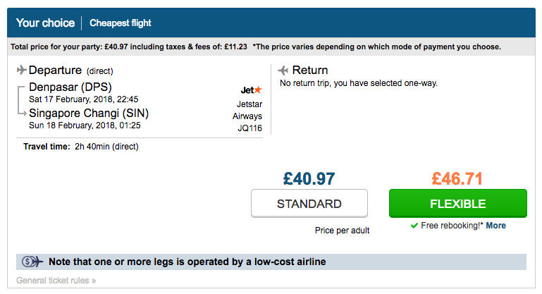Click the Your choice header tab

[45, 23]
